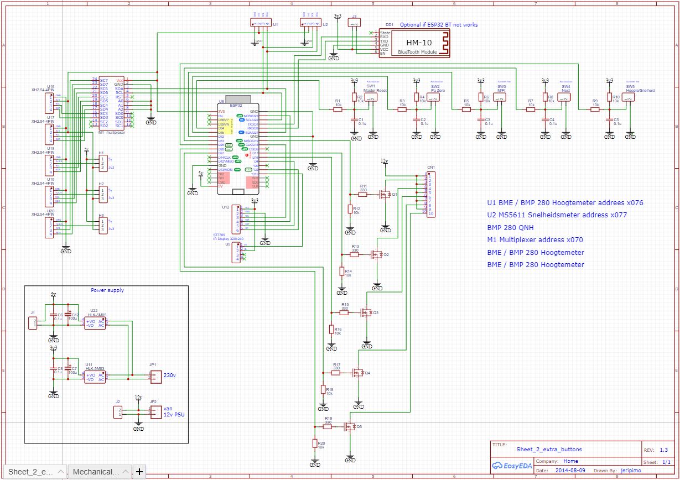Click the EasyEDA logo in the title block
Viewport: 680px width, 480px height.
(513, 466)
